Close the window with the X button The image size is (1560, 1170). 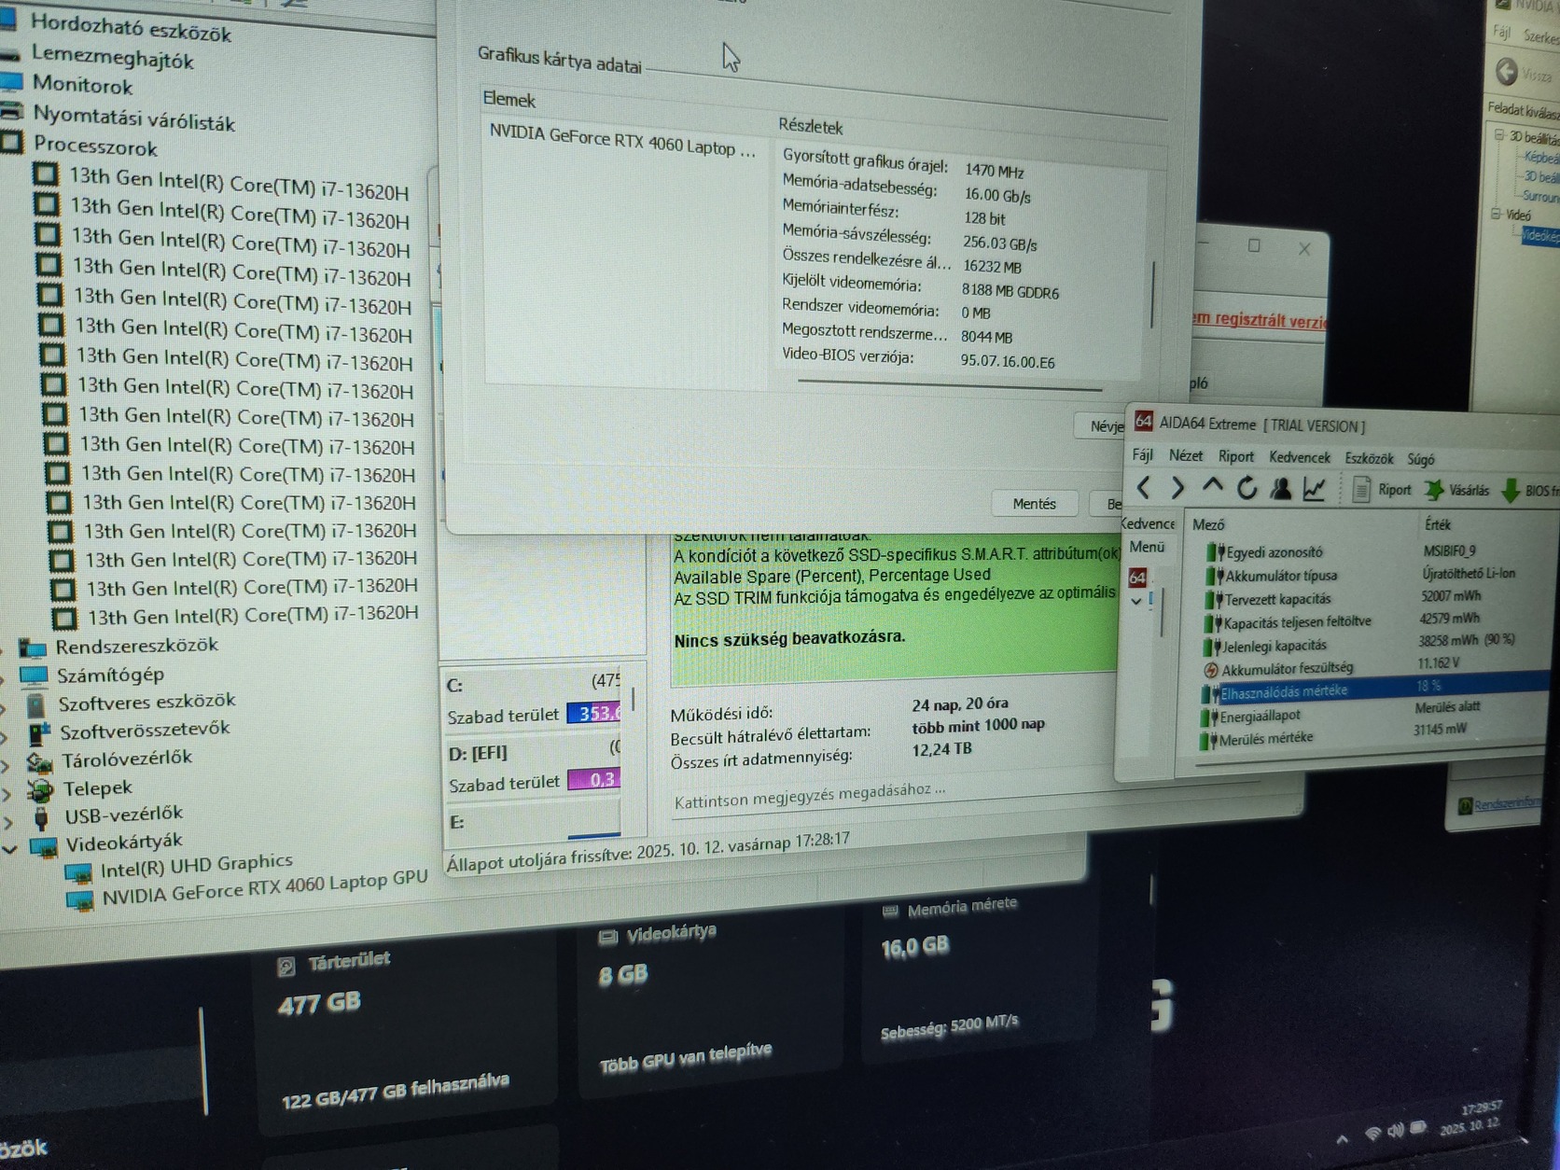(x=1304, y=248)
